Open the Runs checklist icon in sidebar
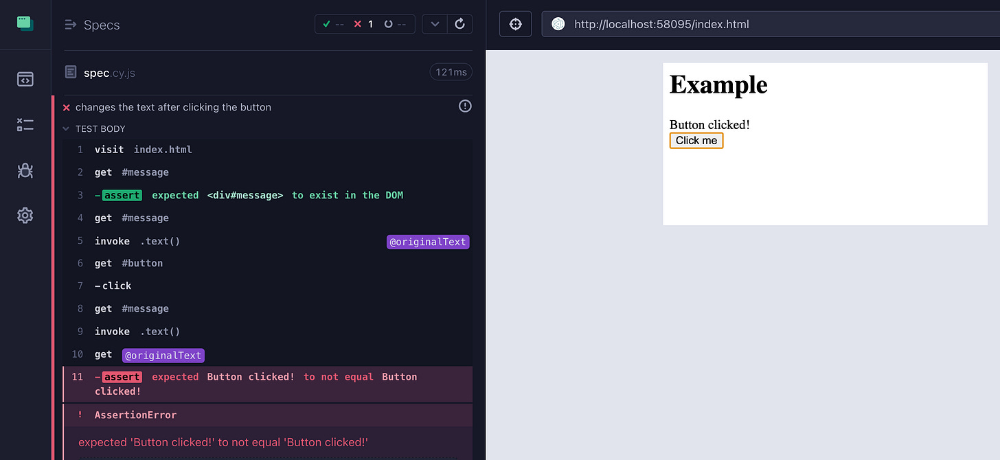 coord(25,125)
